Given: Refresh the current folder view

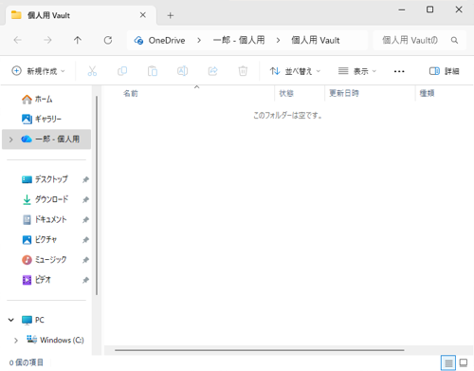Looking at the screenshot, I should [x=108, y=40].
